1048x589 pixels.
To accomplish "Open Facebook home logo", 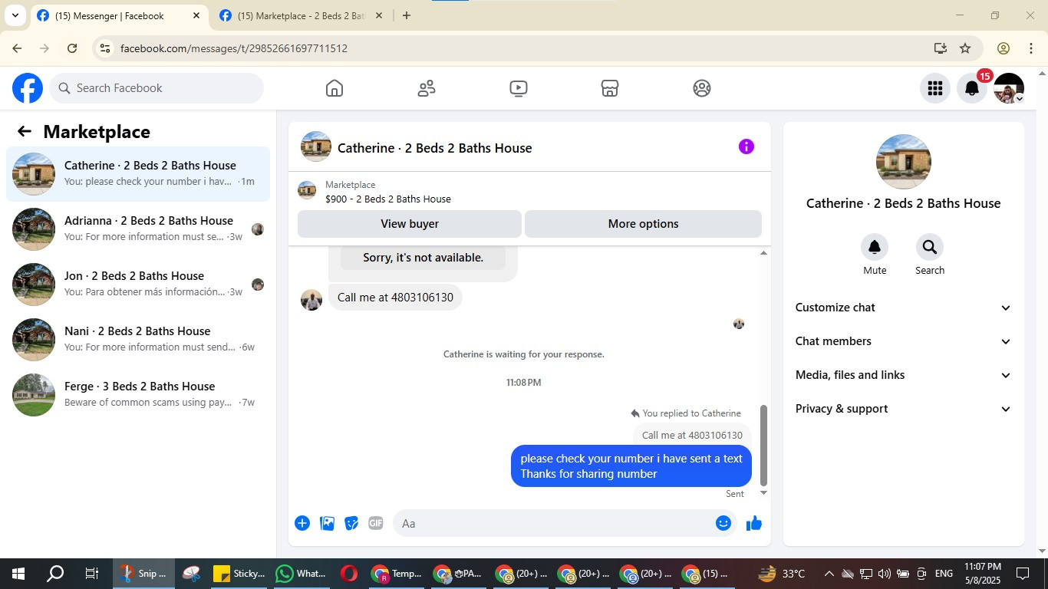I will [x=28, y=88].
